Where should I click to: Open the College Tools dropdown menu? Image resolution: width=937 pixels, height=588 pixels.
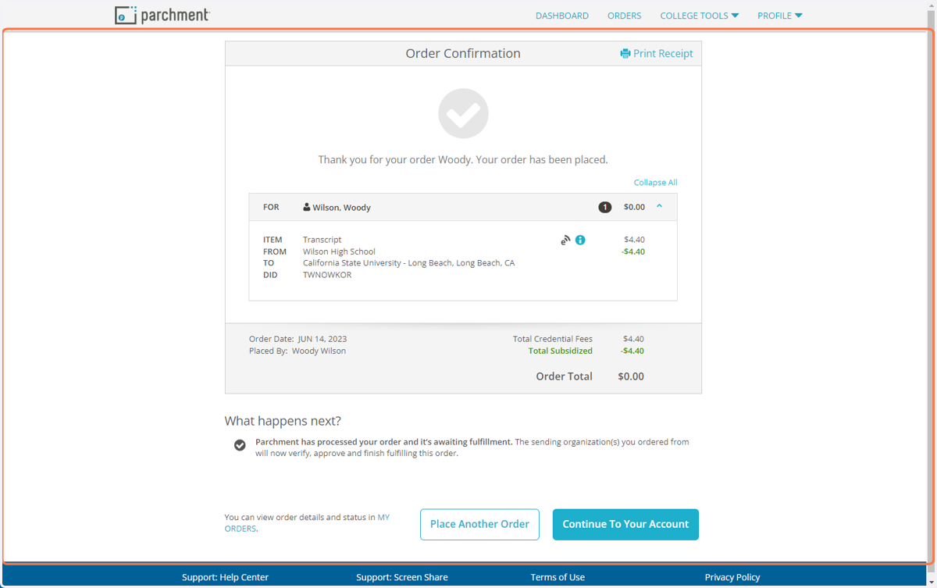point(699,16)
